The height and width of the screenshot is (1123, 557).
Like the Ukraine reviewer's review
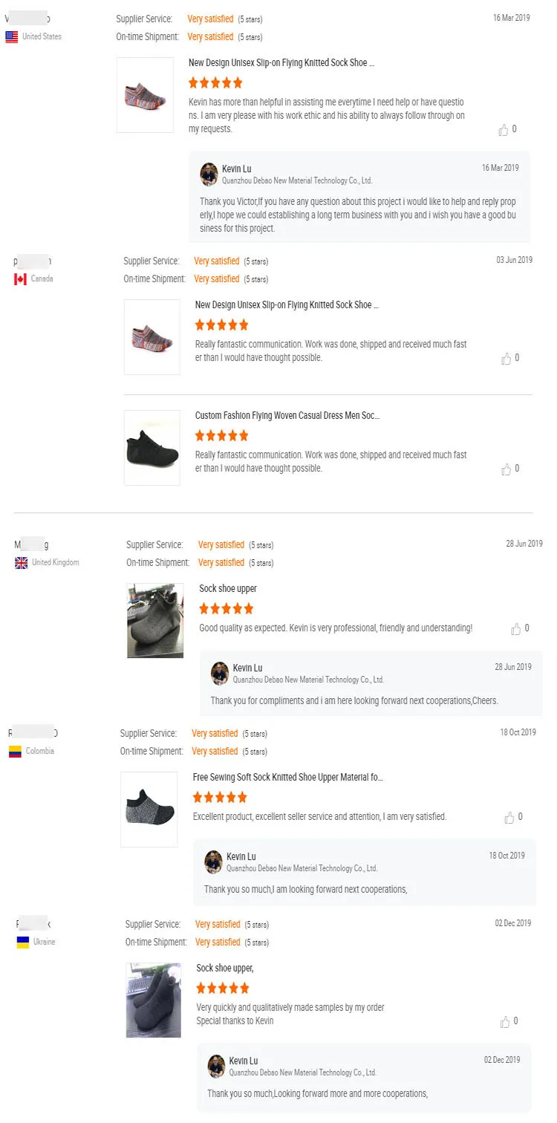tap(505, 1022)
